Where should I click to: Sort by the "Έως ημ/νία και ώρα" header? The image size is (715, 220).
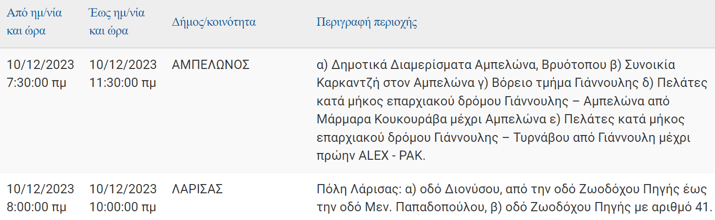coord(117,22)
